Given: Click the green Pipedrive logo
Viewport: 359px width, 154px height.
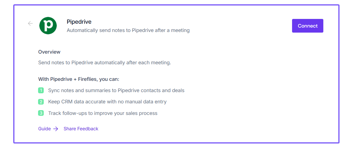Looking at the screenshot, I should point(48,25).
